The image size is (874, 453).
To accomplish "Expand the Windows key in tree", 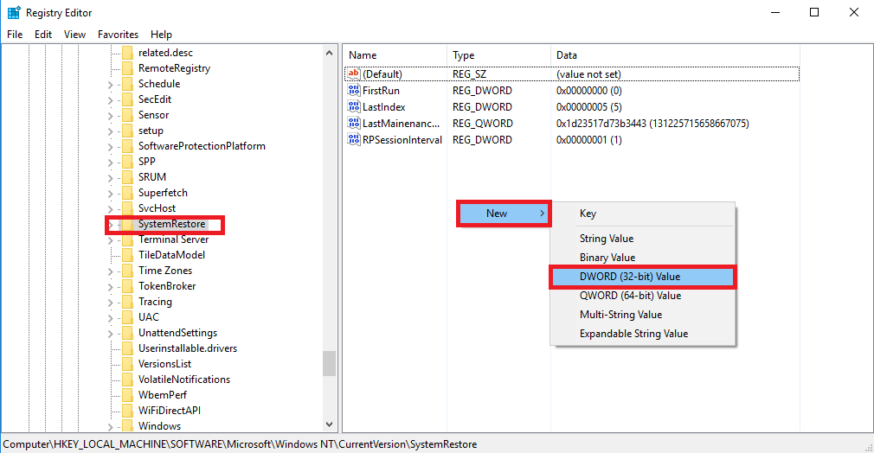I will click(x=111, y=427).
